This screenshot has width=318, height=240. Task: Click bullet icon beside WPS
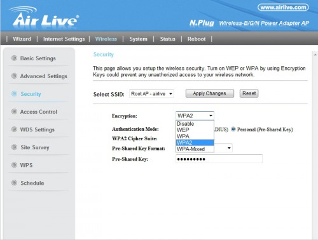click(14, 165)
